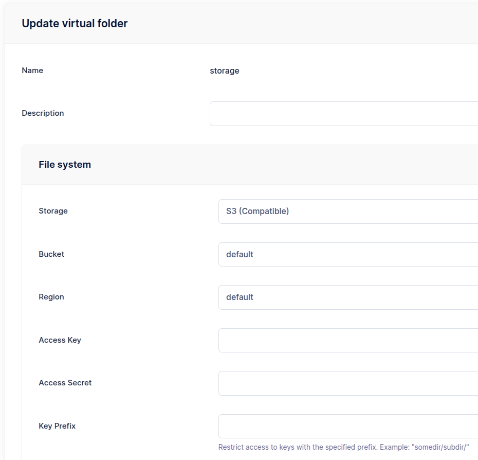Click the Region label

click(51, 297)
